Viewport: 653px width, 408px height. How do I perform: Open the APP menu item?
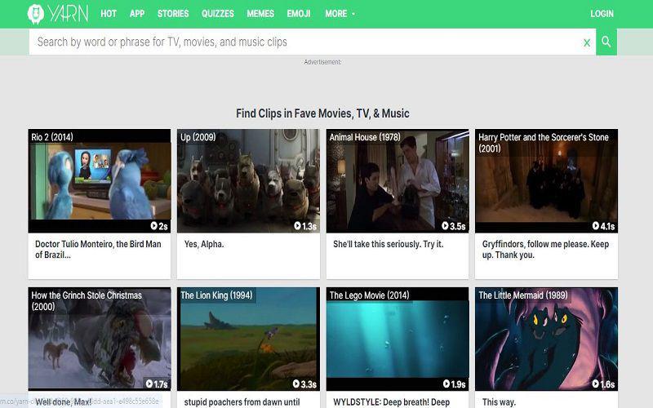point(137,14)
